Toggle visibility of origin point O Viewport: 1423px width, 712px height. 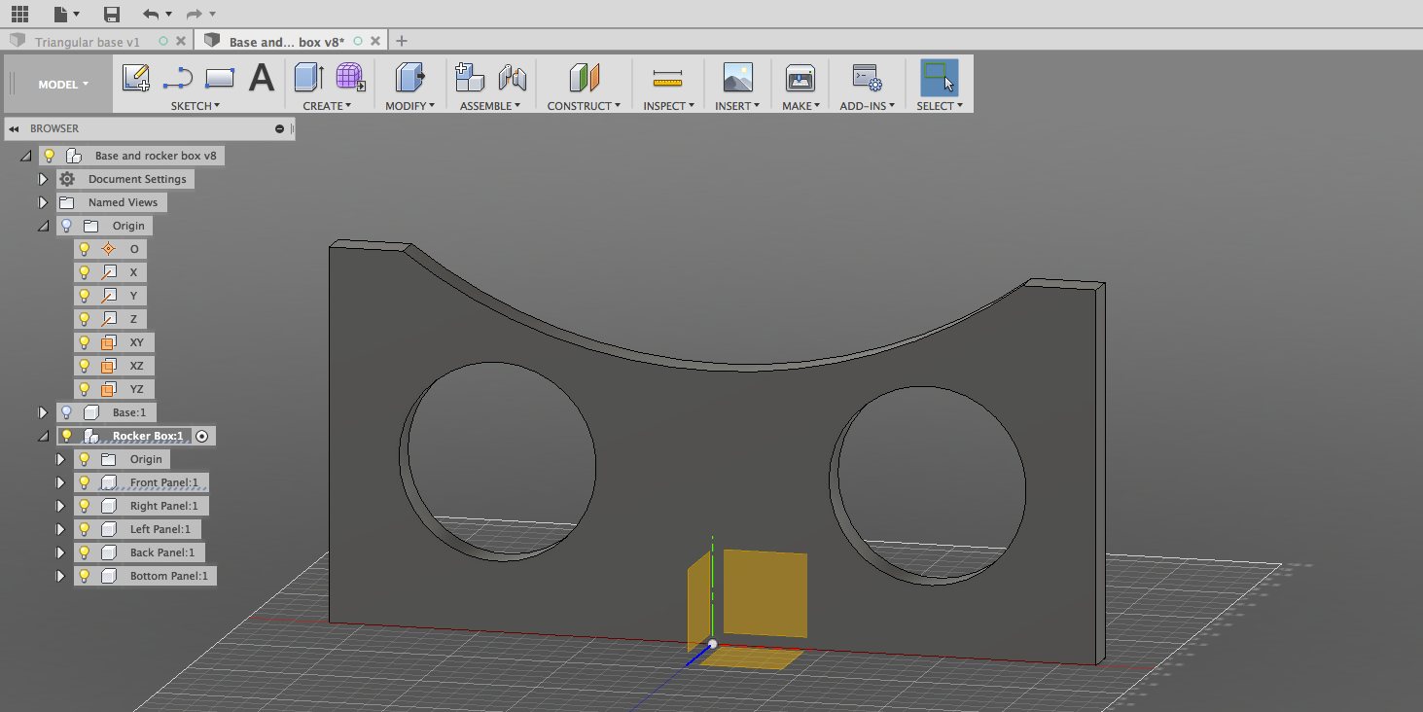tap(85, 249)
